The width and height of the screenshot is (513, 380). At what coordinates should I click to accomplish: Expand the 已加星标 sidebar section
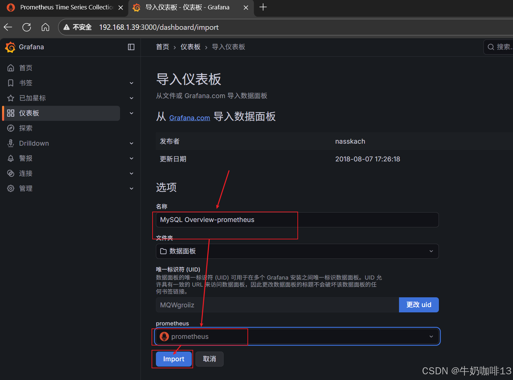coord(131,98)
